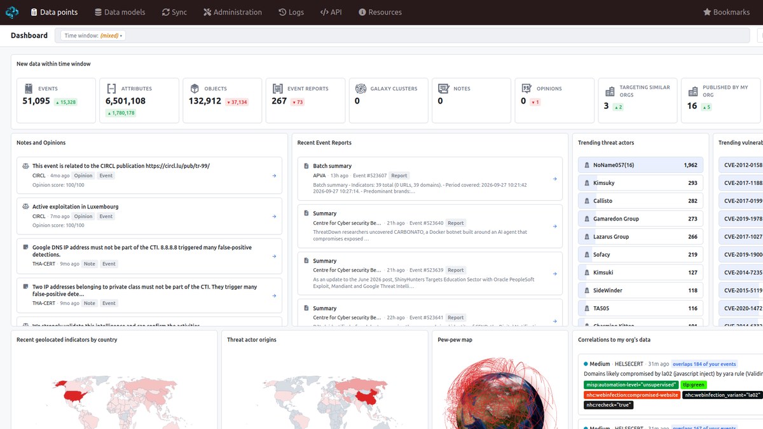
Task: Click the app logo in top-left corner
Action: pos(13,12)
